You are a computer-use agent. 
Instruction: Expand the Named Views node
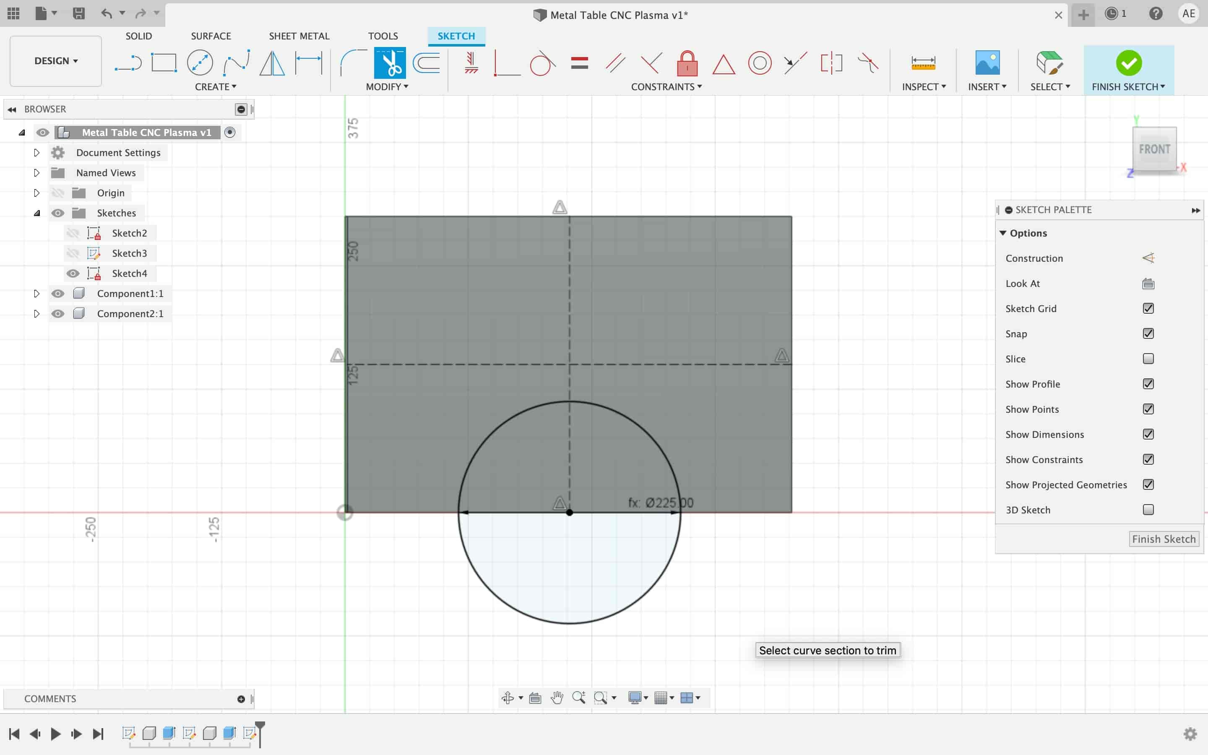point(36,173)
